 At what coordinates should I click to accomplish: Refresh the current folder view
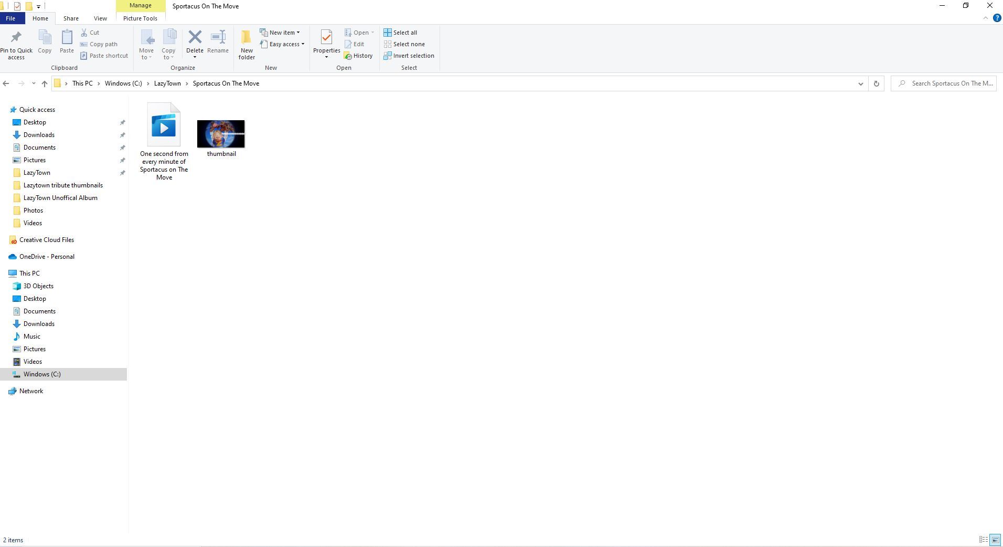876,83
